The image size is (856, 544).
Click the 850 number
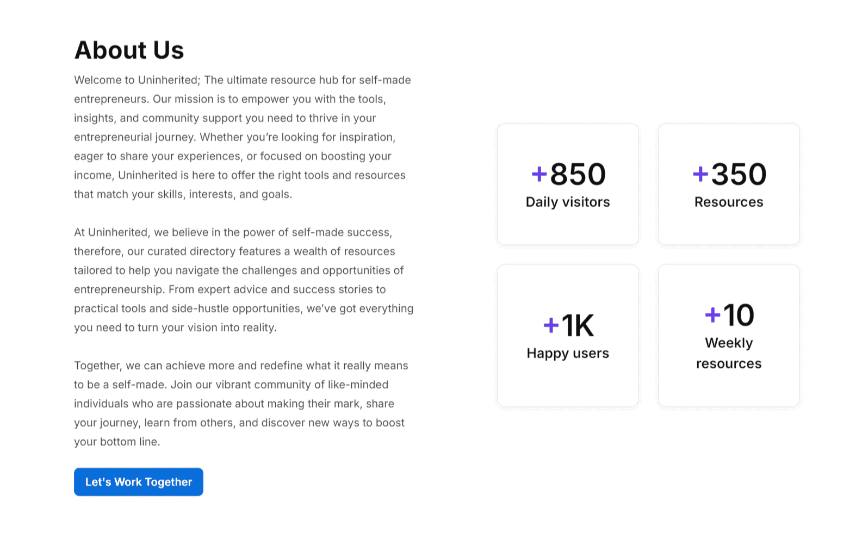[x=578, y=174]
